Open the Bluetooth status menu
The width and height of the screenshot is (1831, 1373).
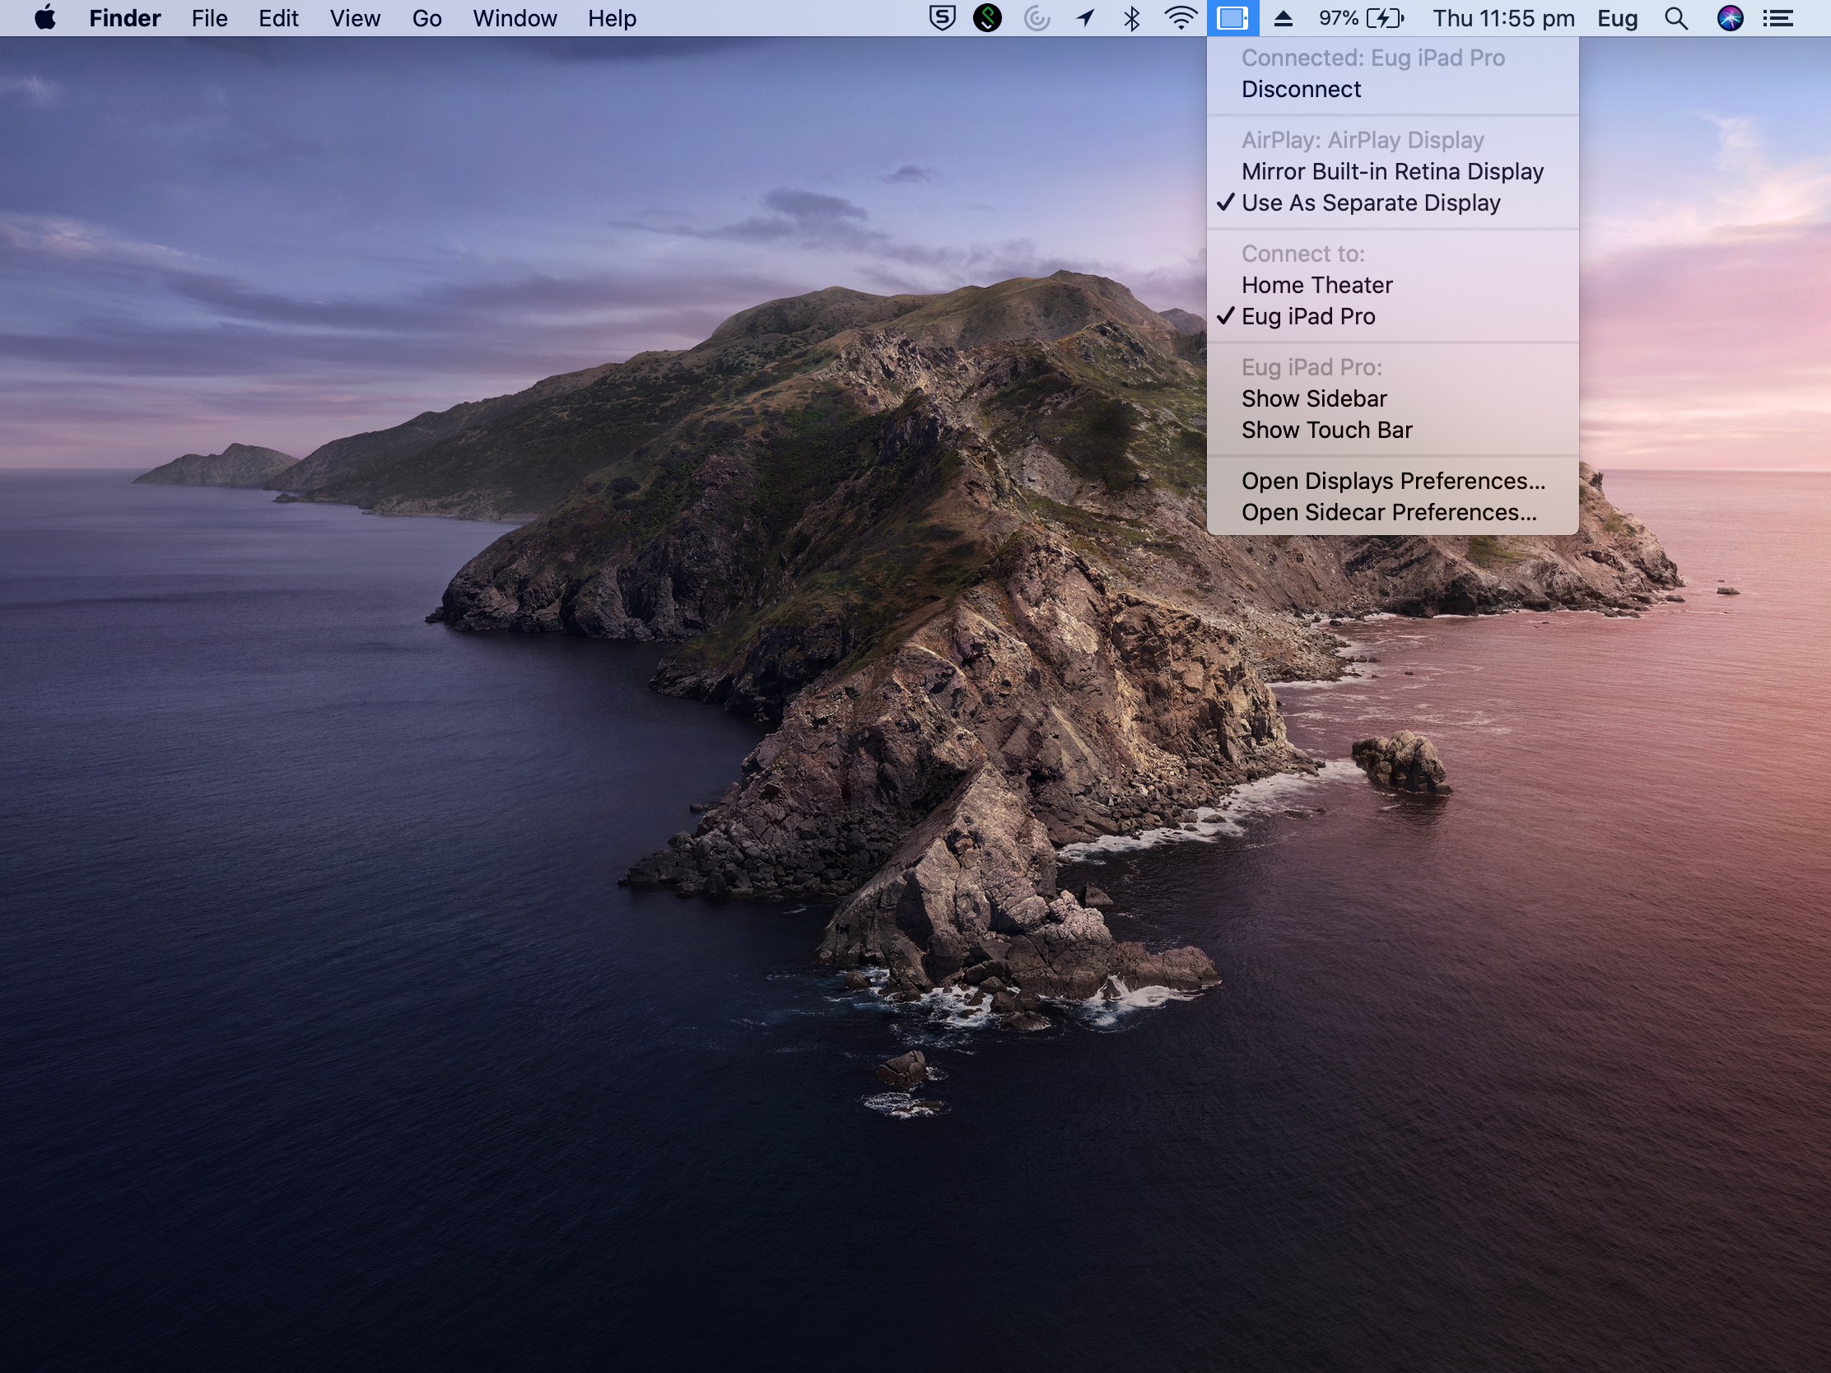click(1131, 18)
